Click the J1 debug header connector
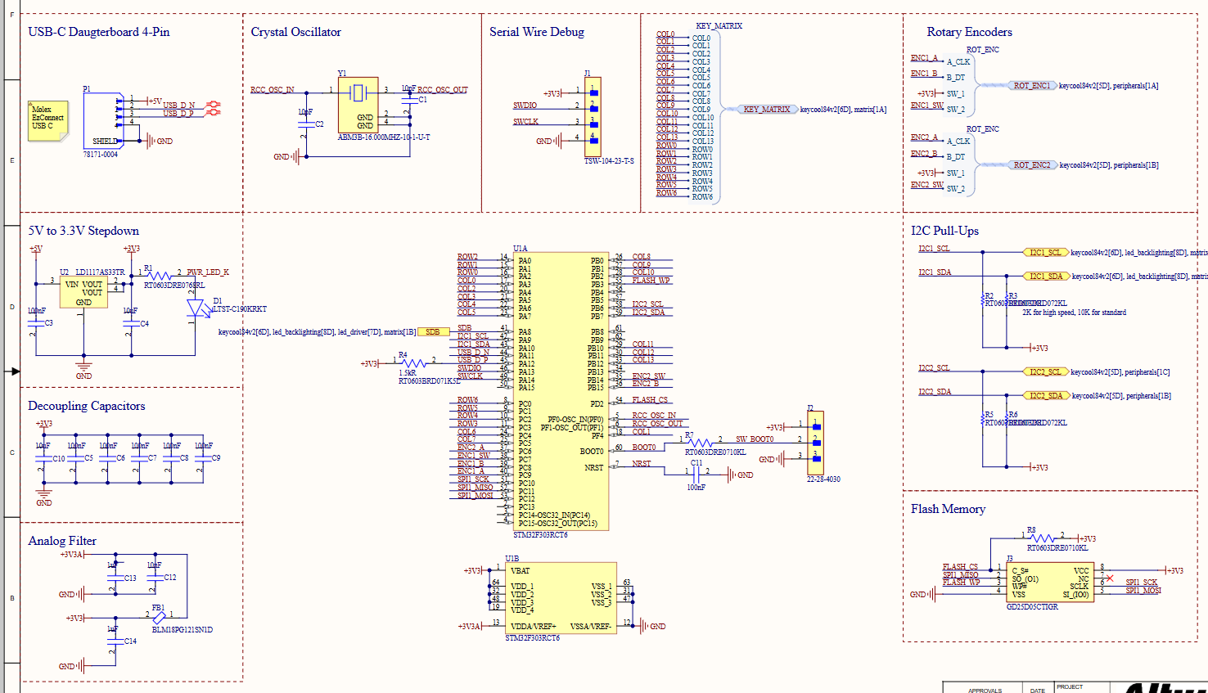 pos(594,116)
